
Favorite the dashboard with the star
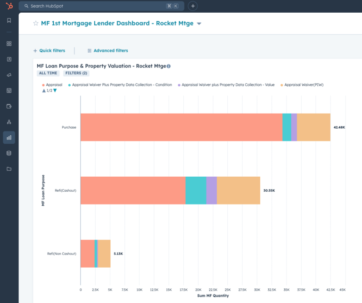pyautogui.click(x=35, y=23)
